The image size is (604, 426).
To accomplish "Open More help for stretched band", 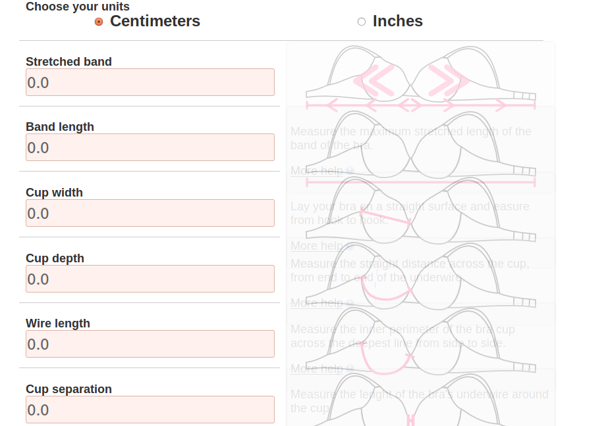I will pyautogui.click(x=317, y=171).
